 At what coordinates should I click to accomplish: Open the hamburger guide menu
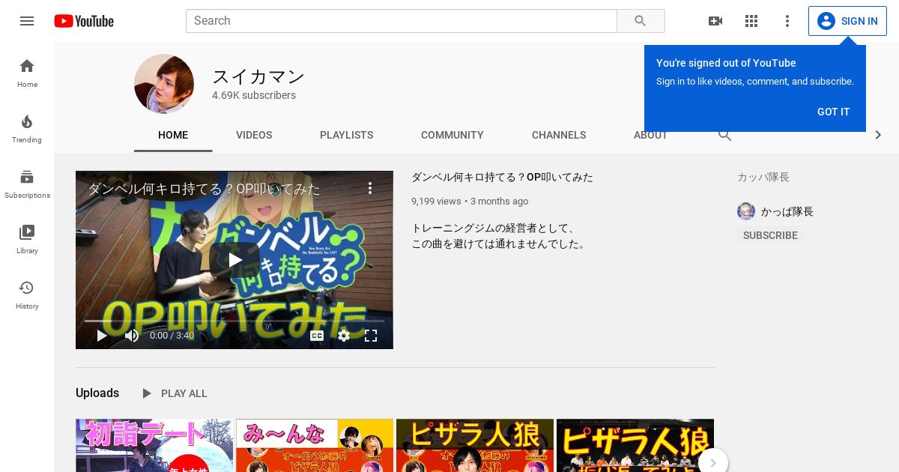[x=27, y=21]
